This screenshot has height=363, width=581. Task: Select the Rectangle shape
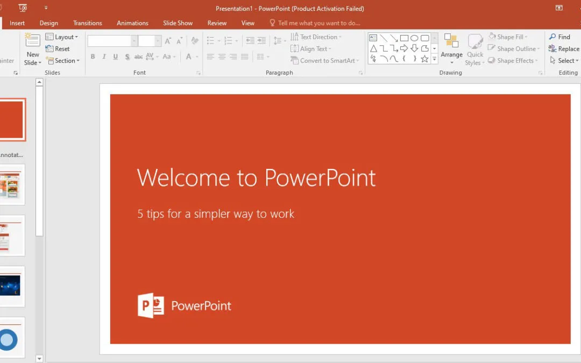pyautogui.click(x=404, y=38)
